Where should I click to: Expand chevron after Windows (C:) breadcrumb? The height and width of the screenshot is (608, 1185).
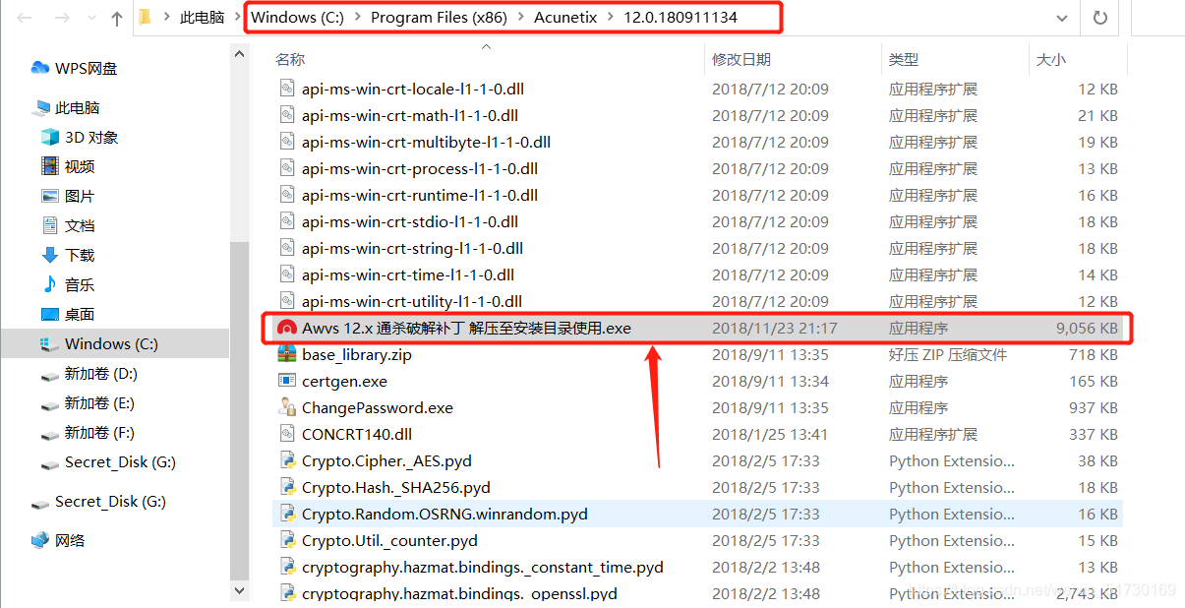tap(358, 18)
